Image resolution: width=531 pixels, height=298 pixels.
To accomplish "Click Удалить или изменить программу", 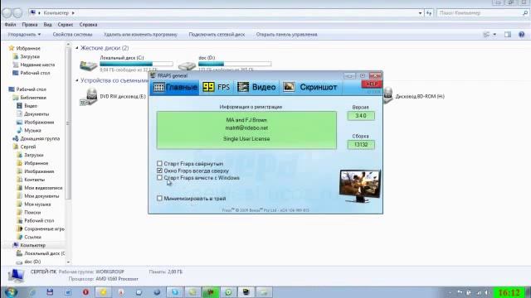I will tap(140, 35).
